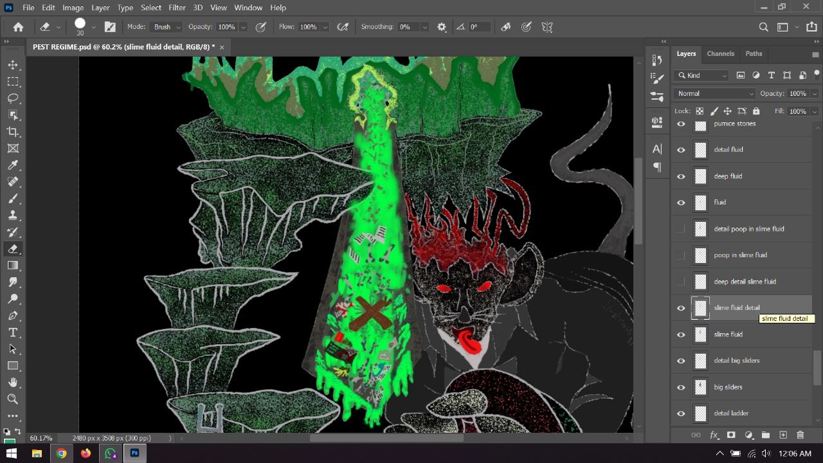Open the brush preset picker arrow

(93, 27)
